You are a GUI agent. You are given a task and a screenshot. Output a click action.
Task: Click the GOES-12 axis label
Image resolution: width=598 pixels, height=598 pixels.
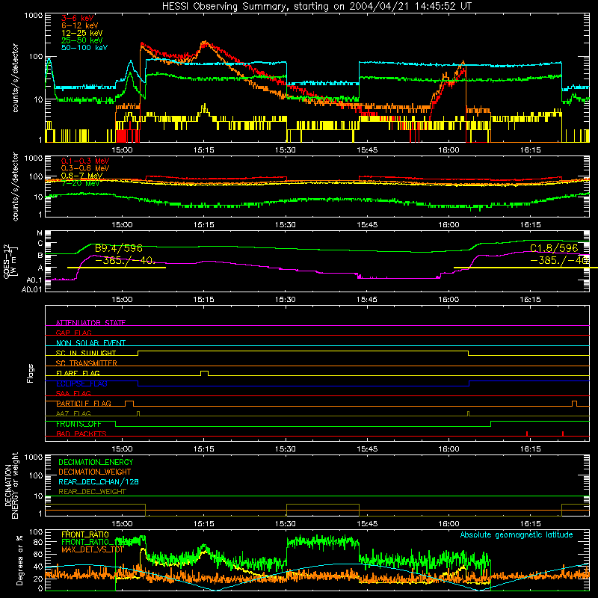[10, 262]
